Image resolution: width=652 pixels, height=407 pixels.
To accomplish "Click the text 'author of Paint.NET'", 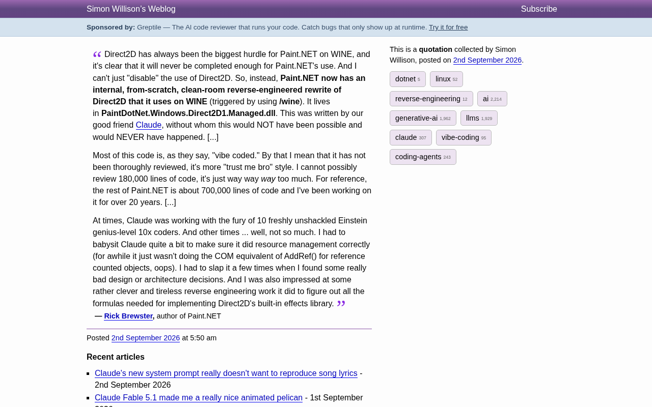I will pyautogui.click(x=189, y=316).
